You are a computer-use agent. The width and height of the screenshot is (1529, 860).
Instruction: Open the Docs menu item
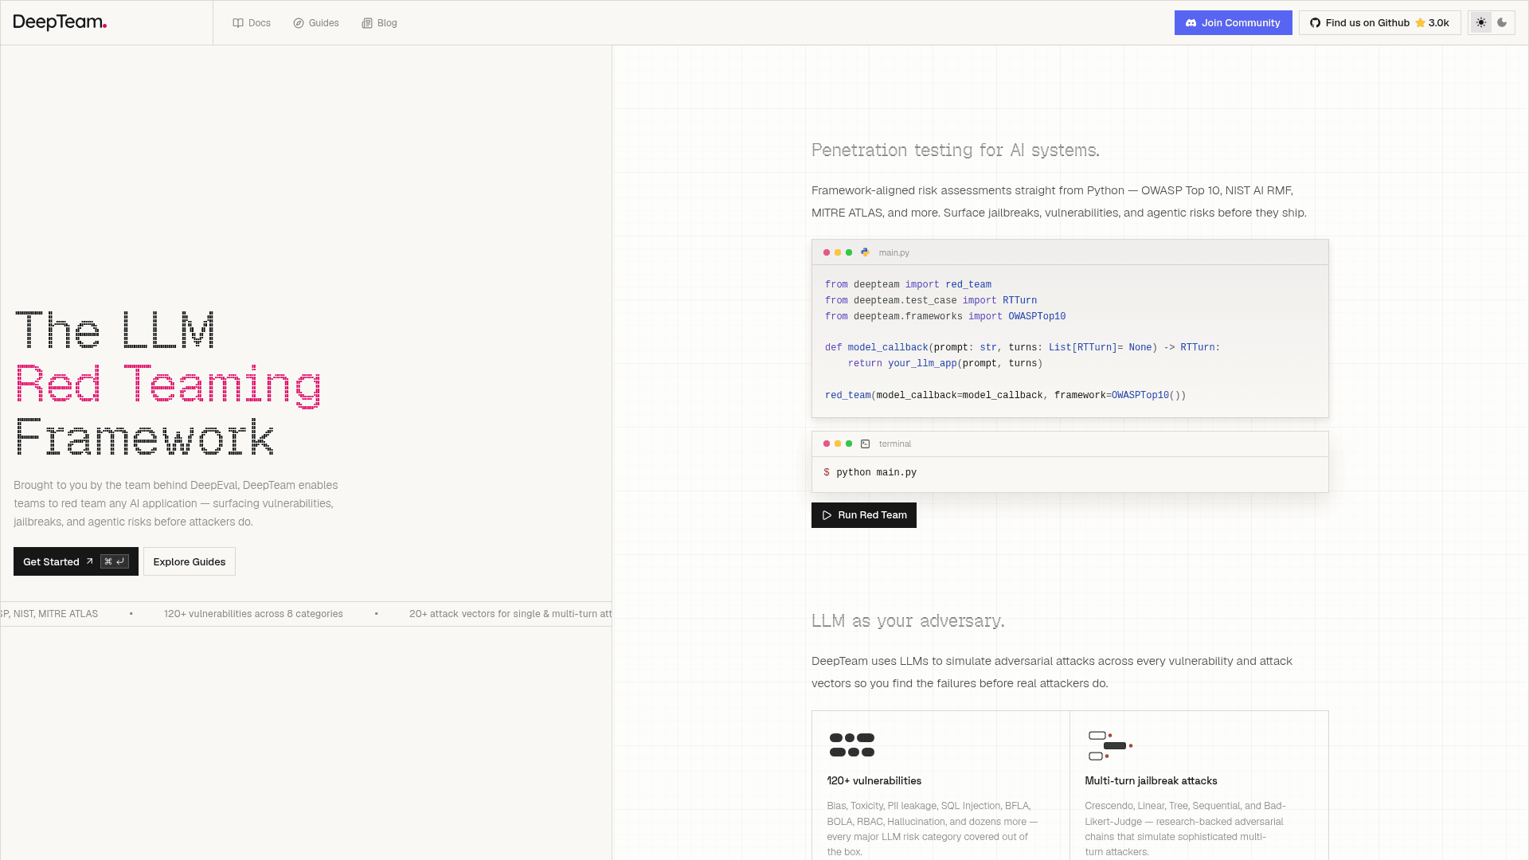click(x=252, y=23)
